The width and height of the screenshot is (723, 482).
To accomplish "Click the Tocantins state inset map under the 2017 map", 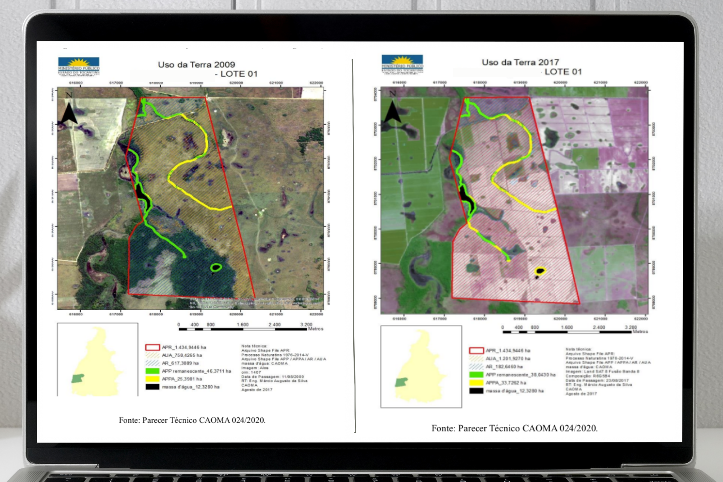I will 421,367.
